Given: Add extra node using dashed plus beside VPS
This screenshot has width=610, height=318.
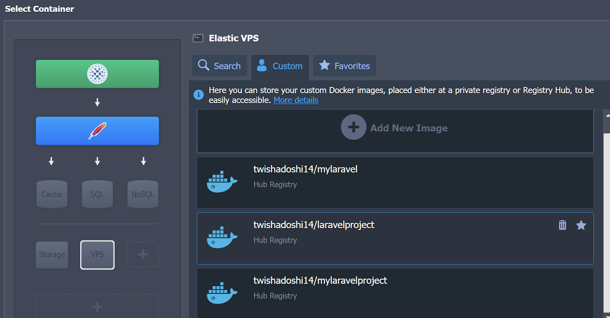Looking at the screenshot, I should (143, 254).
